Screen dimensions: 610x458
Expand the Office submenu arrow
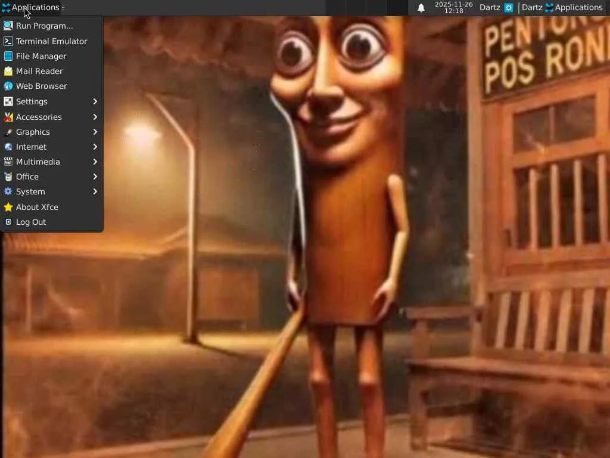(x=95, y=177)
